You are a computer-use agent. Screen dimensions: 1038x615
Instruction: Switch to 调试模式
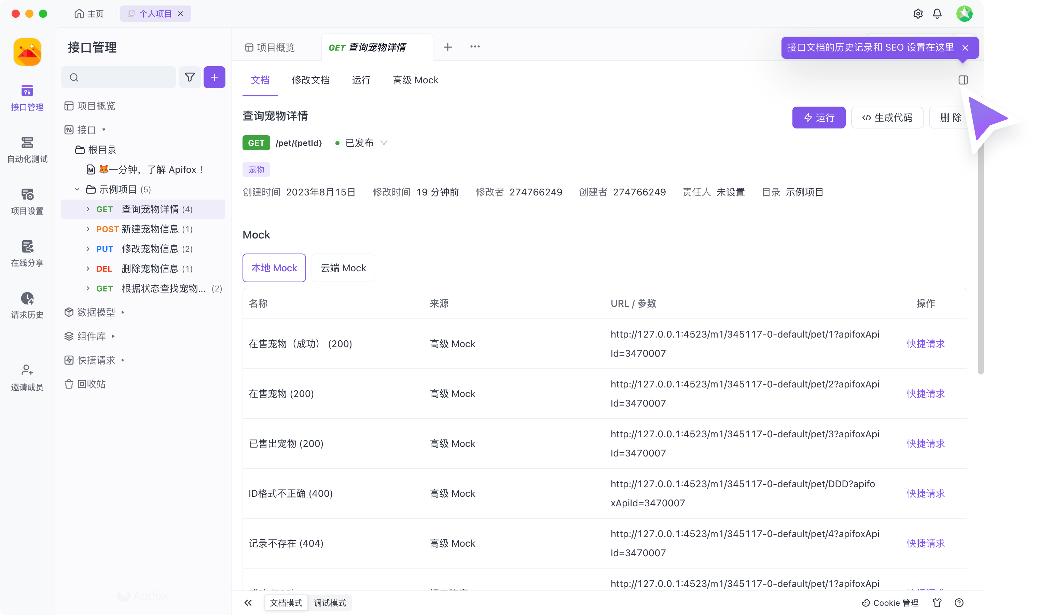330,603
